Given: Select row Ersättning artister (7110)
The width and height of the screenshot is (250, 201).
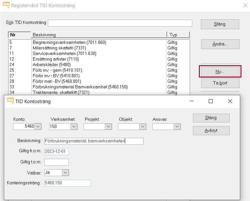Looking at the screenshot, I should [99, 59].
